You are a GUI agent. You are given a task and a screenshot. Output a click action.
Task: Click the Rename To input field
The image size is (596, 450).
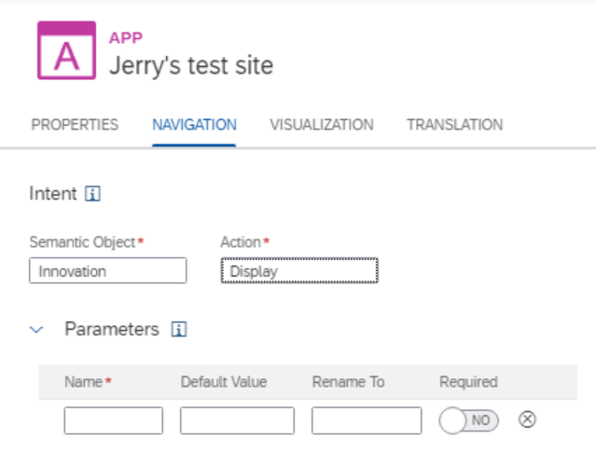[x=367, y=420]
